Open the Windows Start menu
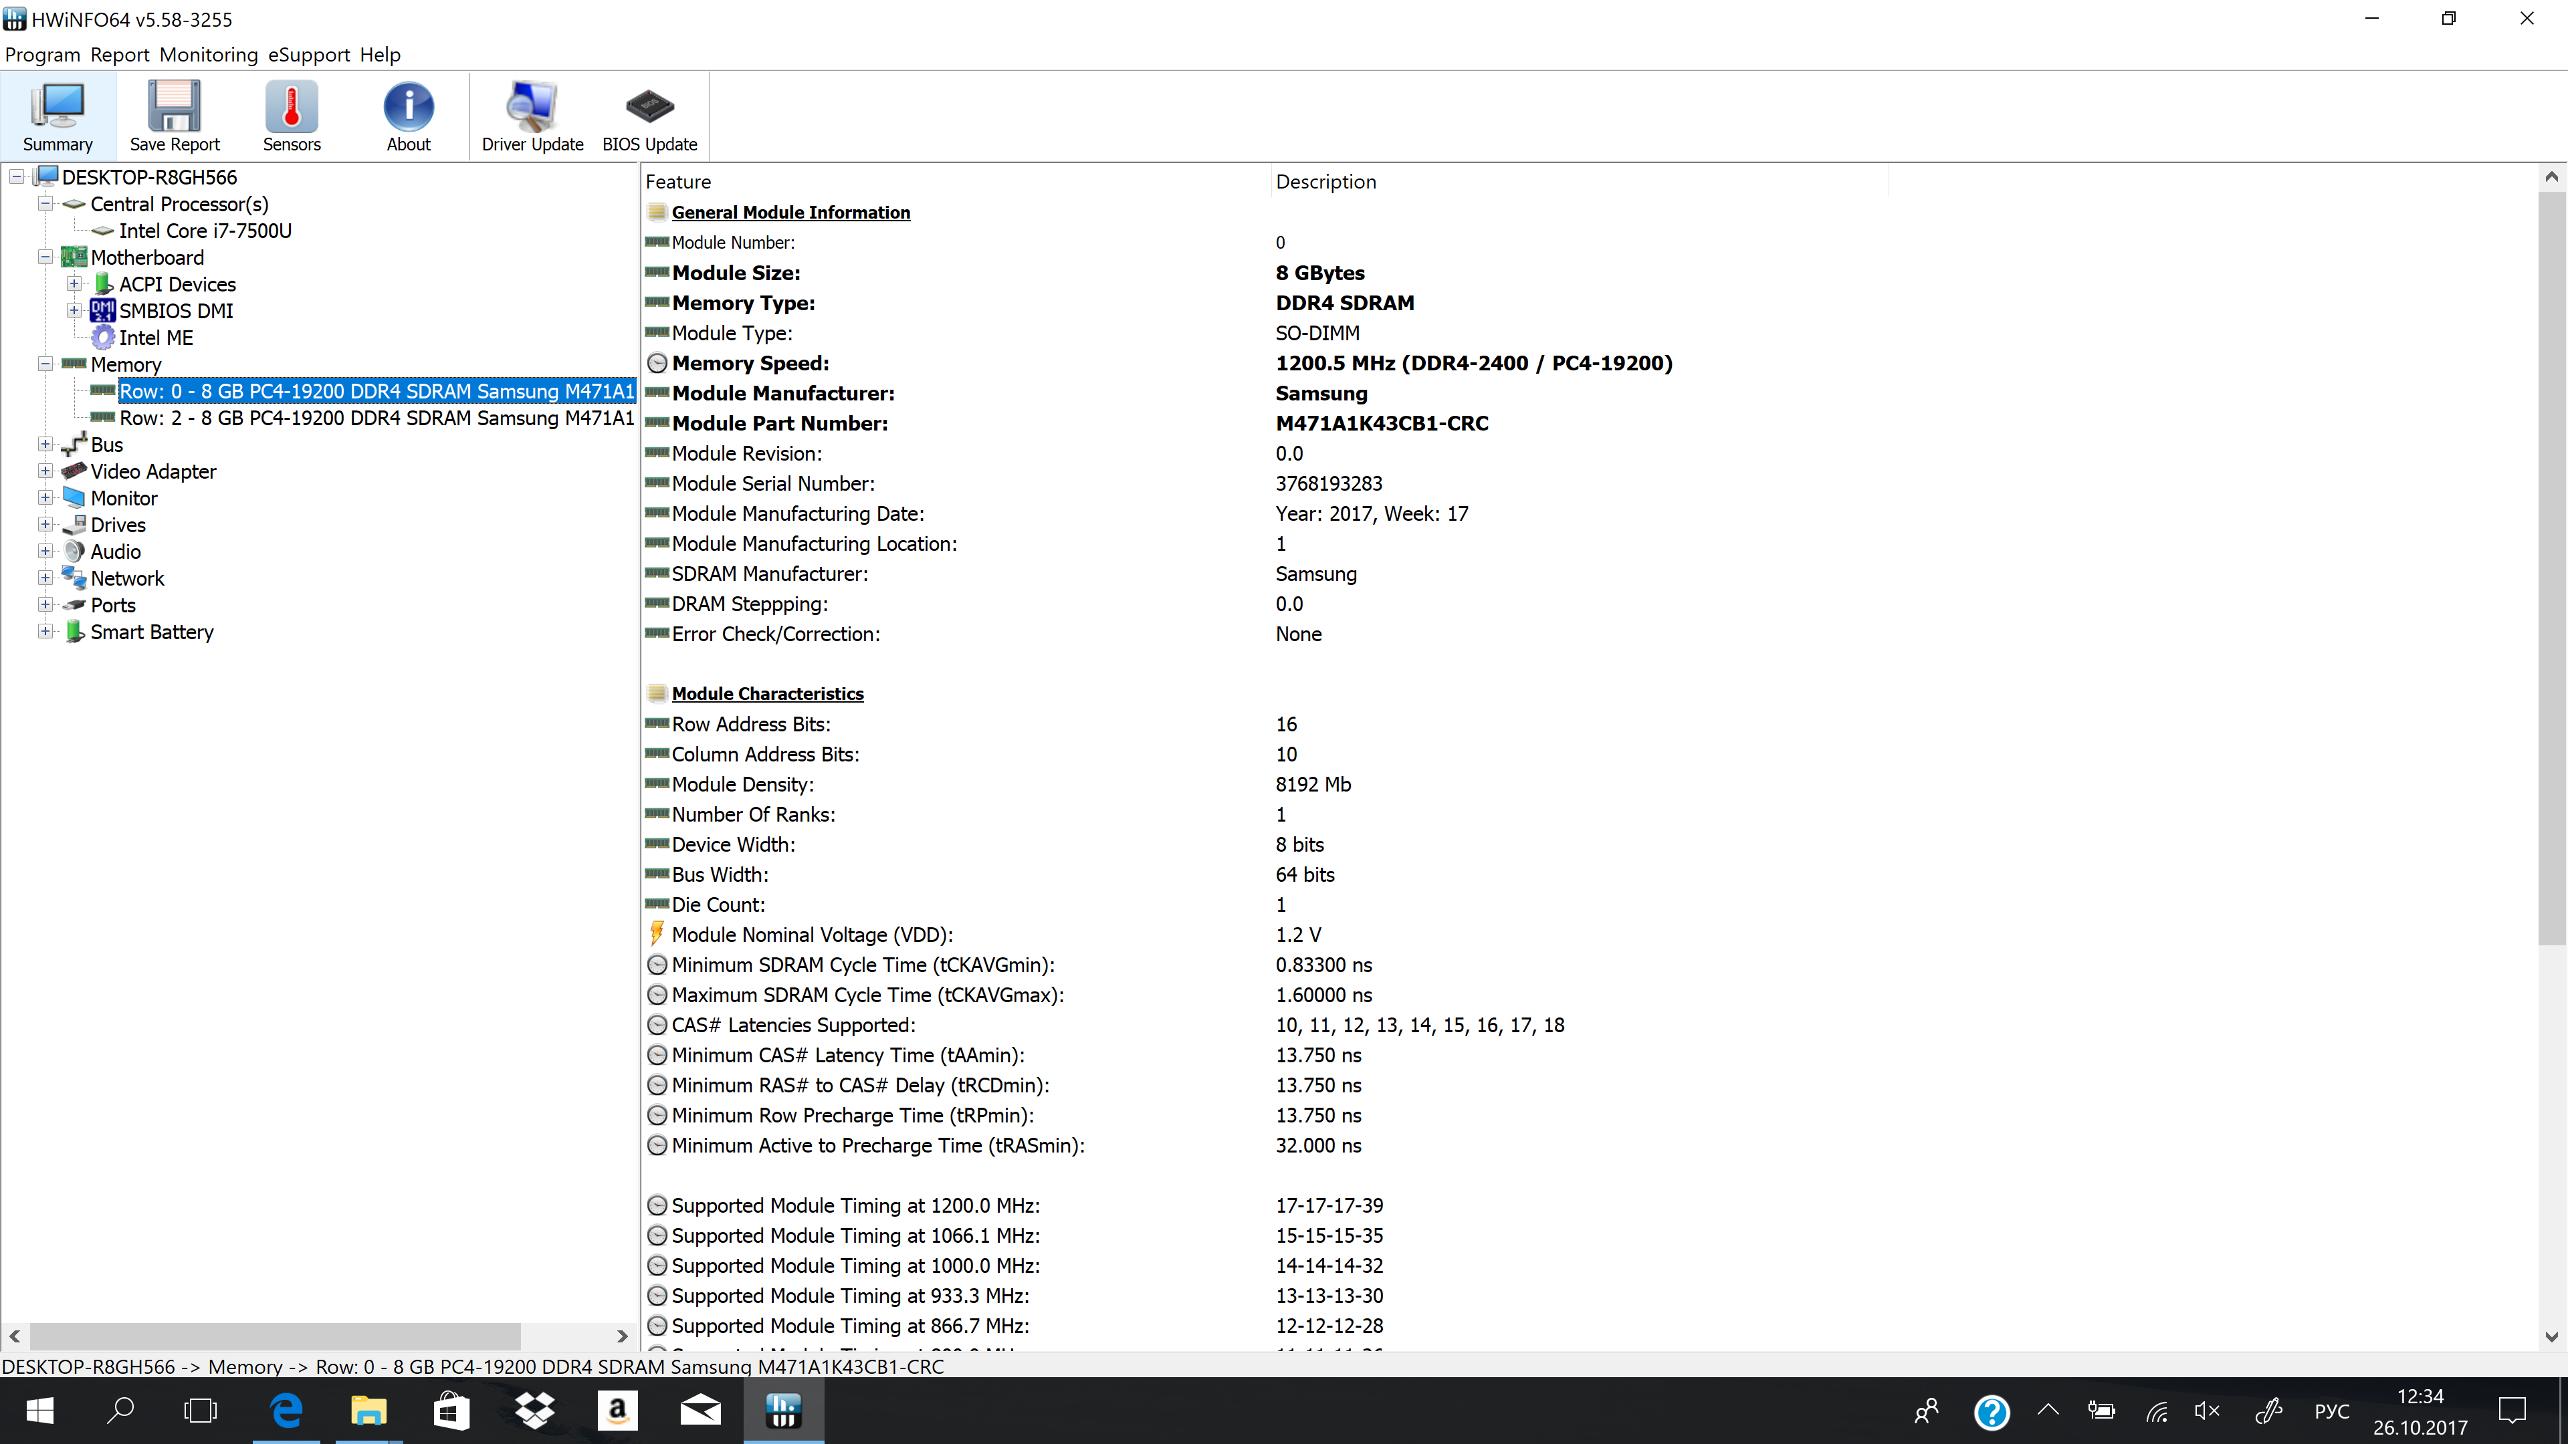Image resolution: width=2568 pixels, height=1444 pixels. [40, 1410]
